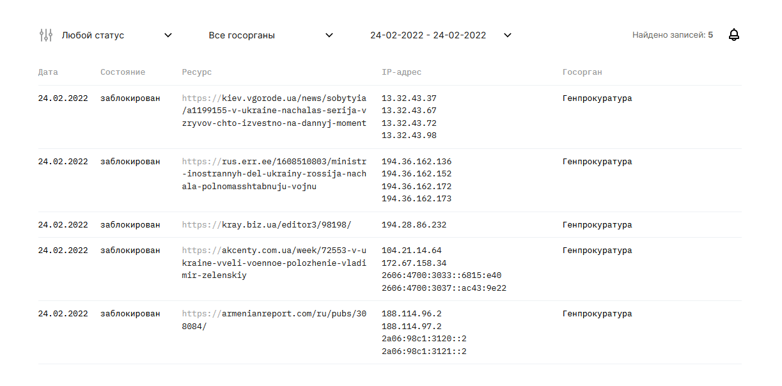
Task: Open the Любой статус status dropdown
Action: coord(93,35)
